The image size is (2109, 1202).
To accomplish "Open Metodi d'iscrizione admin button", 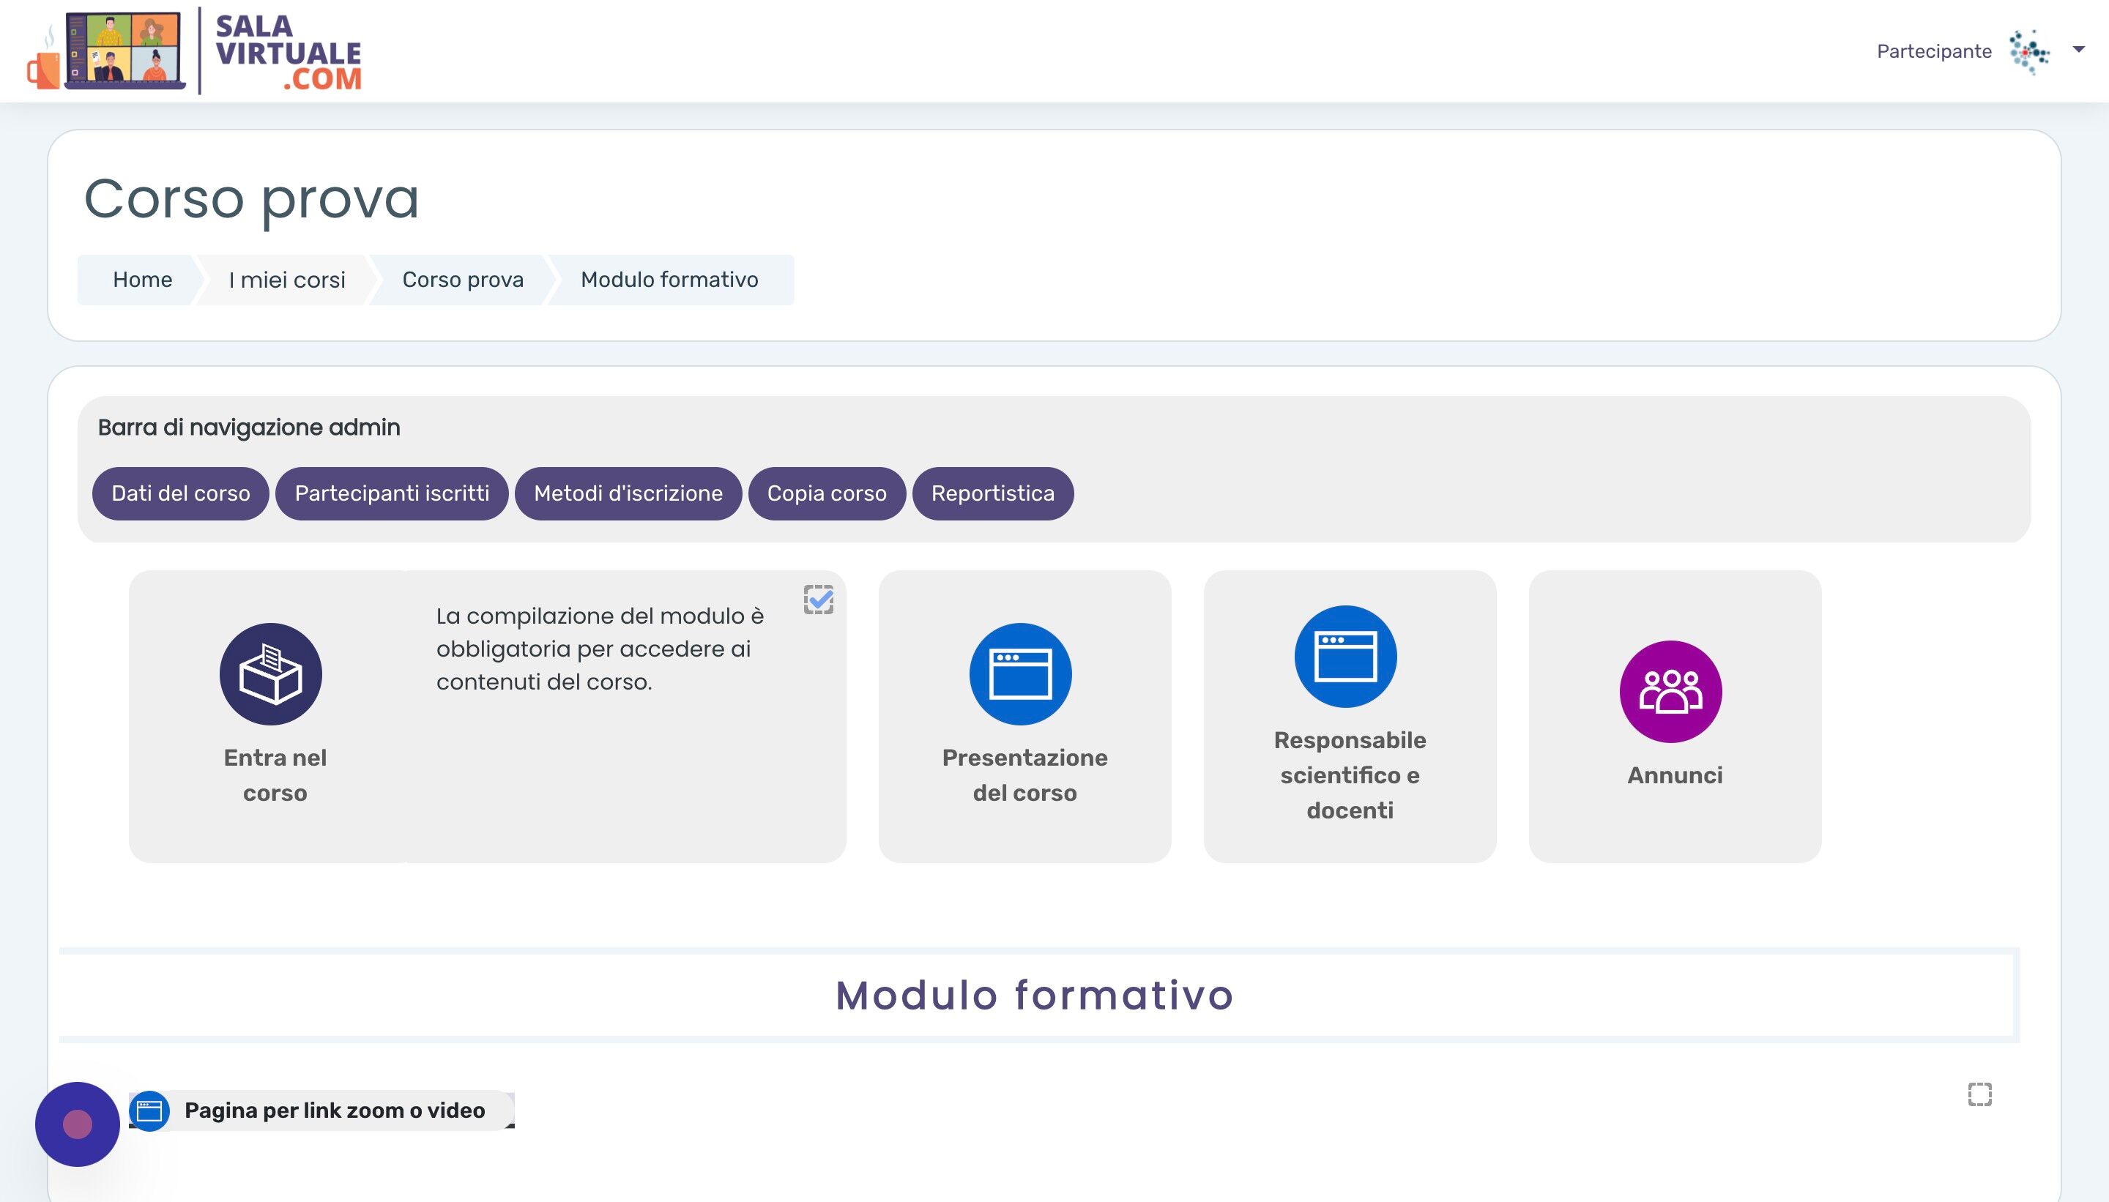I will [x=628, y=493].
